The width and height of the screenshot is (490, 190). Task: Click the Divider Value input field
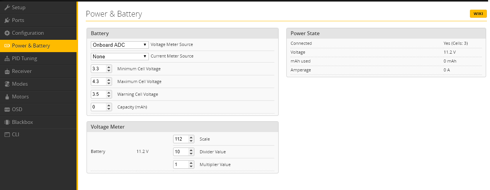click(180, 152)
